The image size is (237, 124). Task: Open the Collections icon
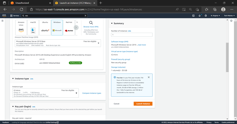point(215,9)
